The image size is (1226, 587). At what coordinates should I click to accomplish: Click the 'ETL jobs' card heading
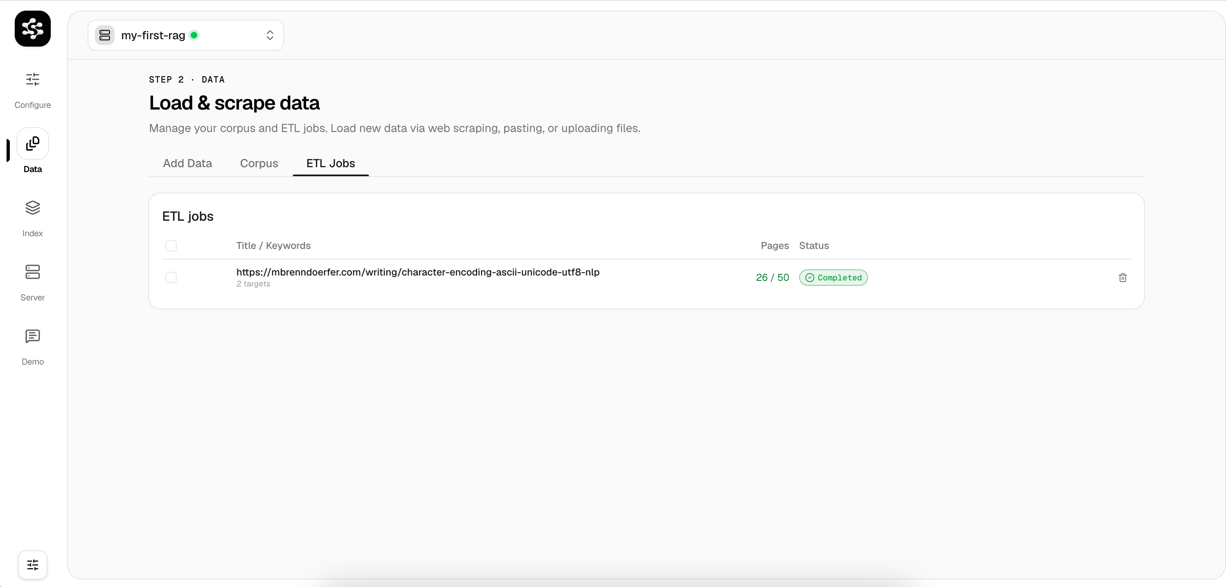pyautogui.click(x=188, y=216)
